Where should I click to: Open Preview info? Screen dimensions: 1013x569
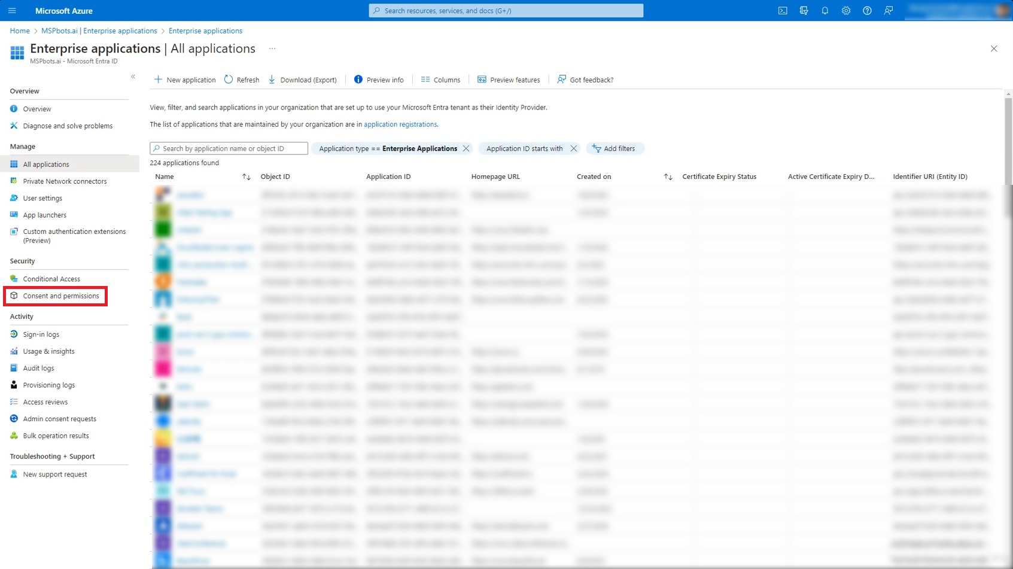[x=379, y=80]
